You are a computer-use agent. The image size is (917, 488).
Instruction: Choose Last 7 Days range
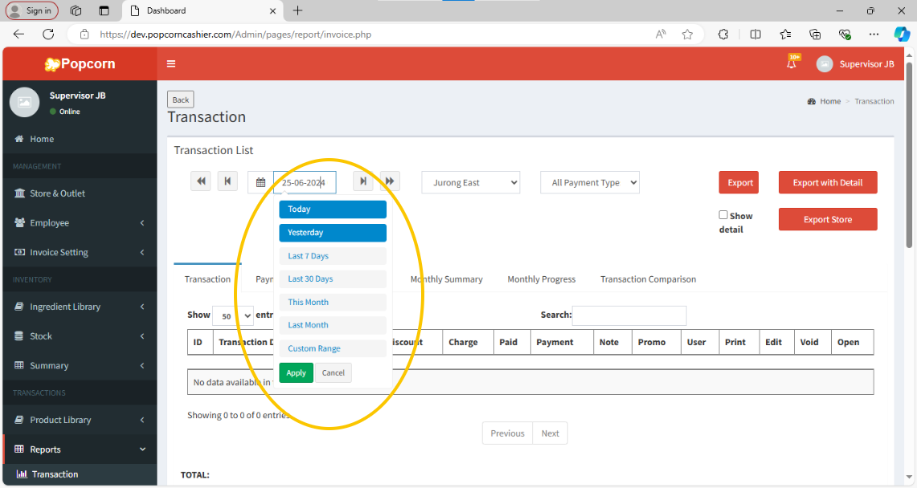click(333, 256)
